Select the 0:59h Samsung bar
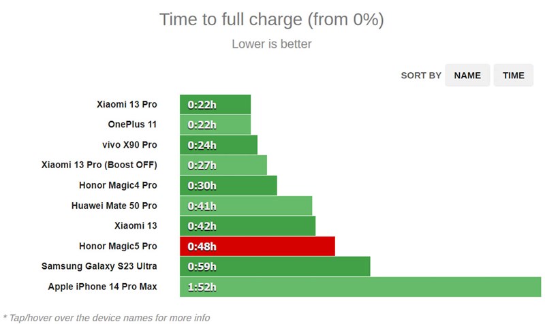 tap(275, 266)
